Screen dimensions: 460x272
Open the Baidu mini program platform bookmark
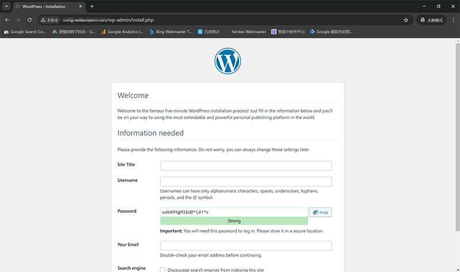coord(288,32)
